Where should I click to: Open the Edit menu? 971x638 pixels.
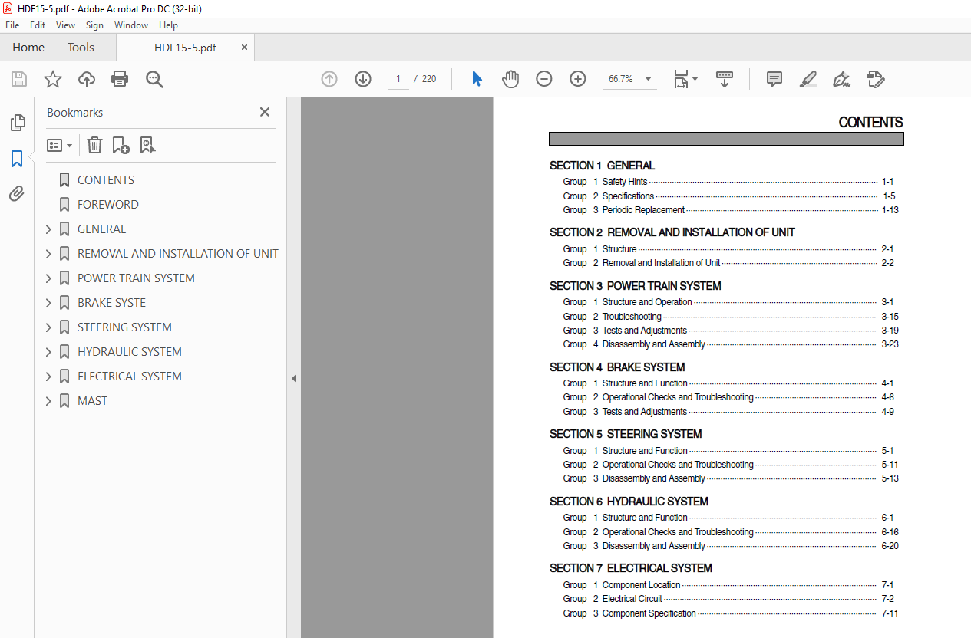pyautogui.click(x=38, y=25)
